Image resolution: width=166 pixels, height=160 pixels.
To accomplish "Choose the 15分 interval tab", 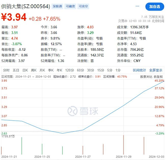I will [x=101, y=70].
